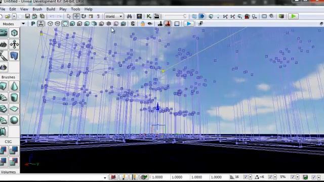The height and width of the screenshot is (182, 324).
Task: Click the red status bar icon
Action: 113,177
